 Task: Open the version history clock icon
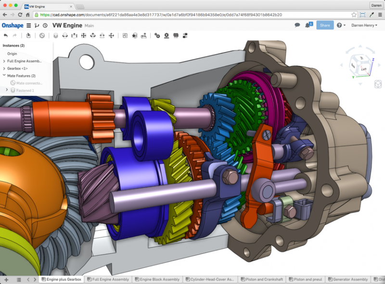pos(45,26)
